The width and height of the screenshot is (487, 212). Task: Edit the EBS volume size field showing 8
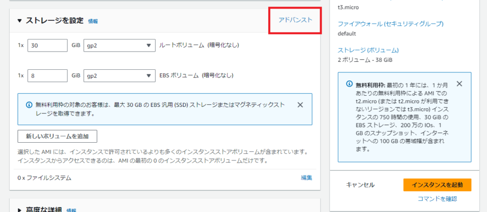tap(48, 75)
